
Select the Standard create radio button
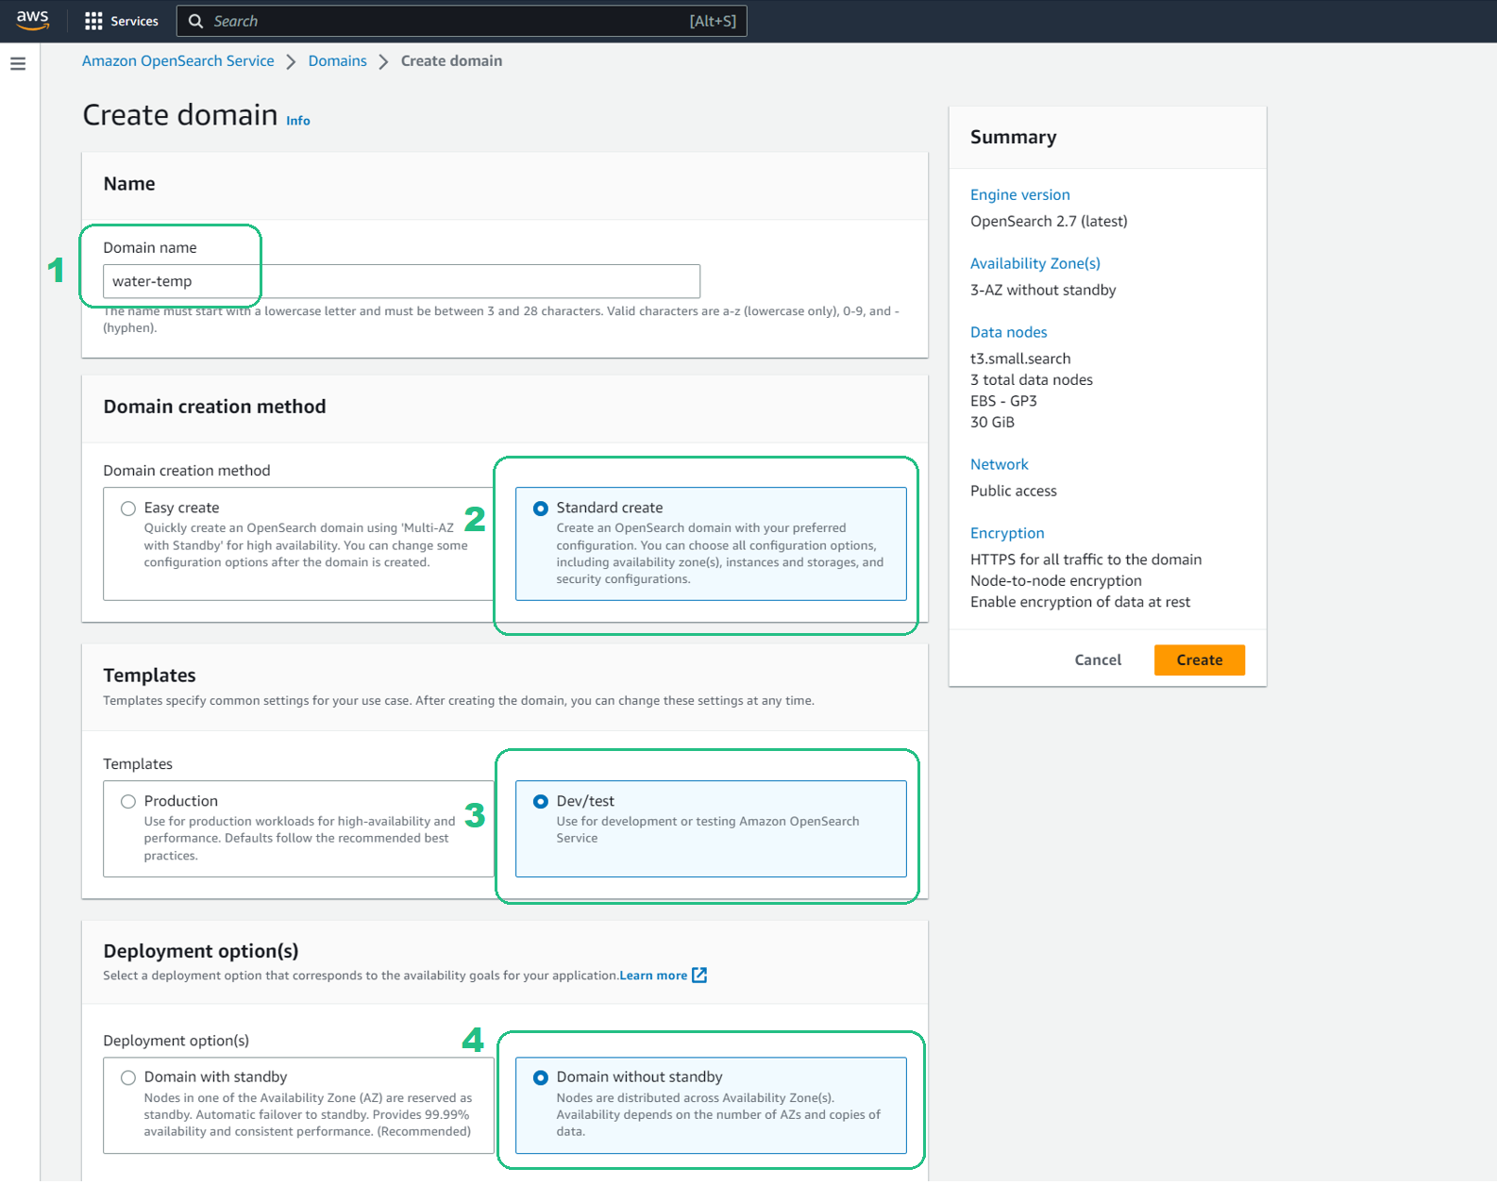point(541,509)
